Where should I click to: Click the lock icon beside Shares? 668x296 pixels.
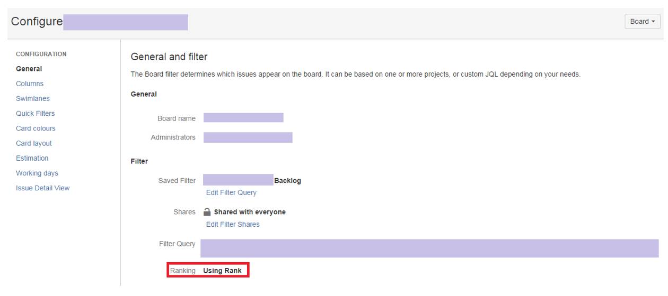point(207,212)
